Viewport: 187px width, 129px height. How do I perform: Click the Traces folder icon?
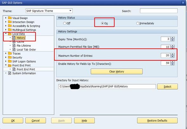click(10, 53)
